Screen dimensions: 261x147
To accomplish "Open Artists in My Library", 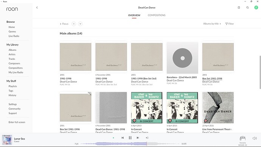I will pos(12,54).
